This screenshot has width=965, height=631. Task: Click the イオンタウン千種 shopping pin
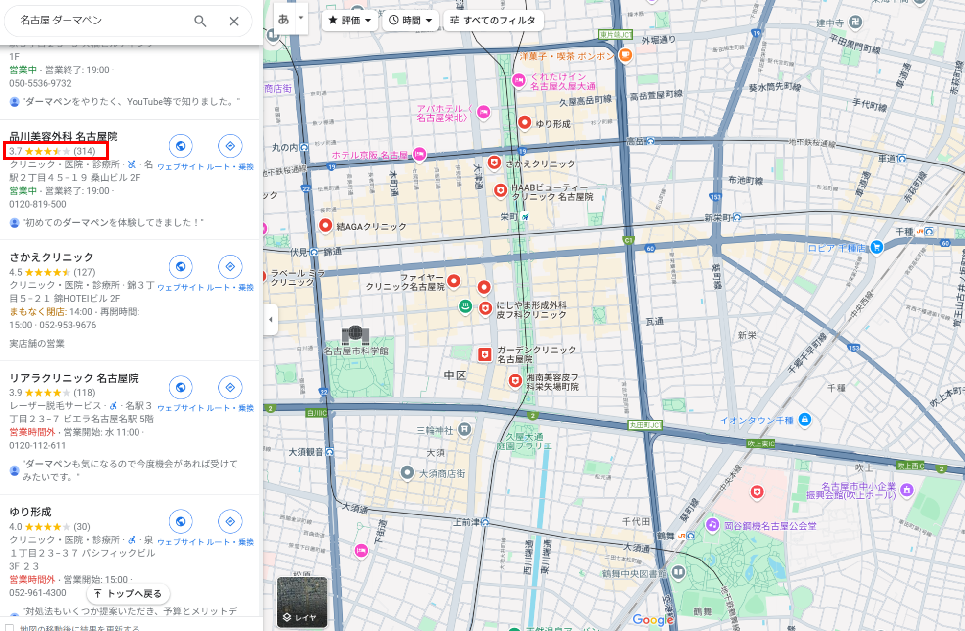804,420
